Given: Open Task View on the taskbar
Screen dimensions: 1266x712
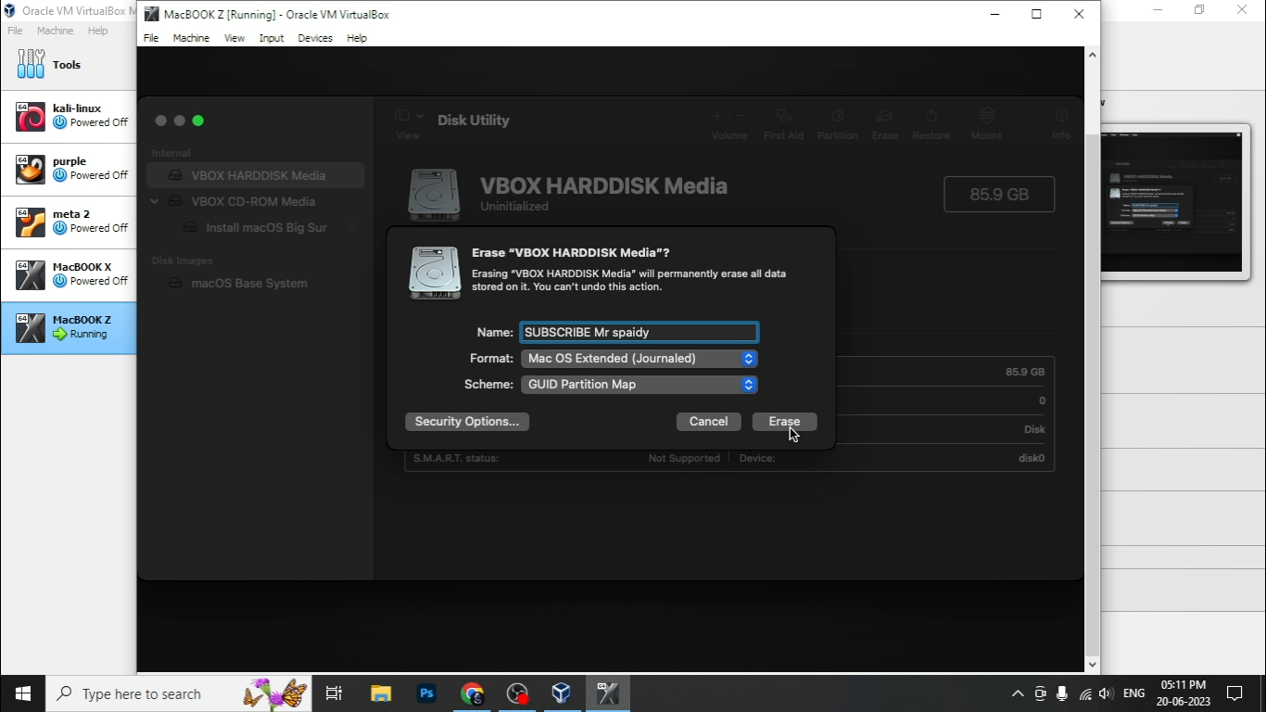Looking at the screenshot, I should tap(334, 693).
